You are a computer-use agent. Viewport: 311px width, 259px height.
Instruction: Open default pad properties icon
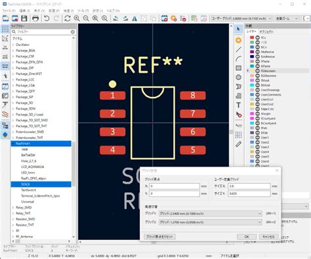[174, 18]
